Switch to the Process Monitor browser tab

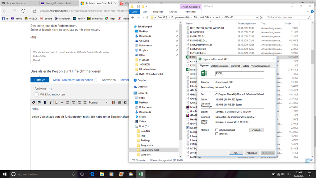(19, 3)
